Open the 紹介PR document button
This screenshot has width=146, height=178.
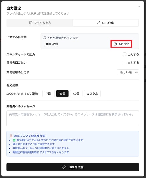point(121,44)
